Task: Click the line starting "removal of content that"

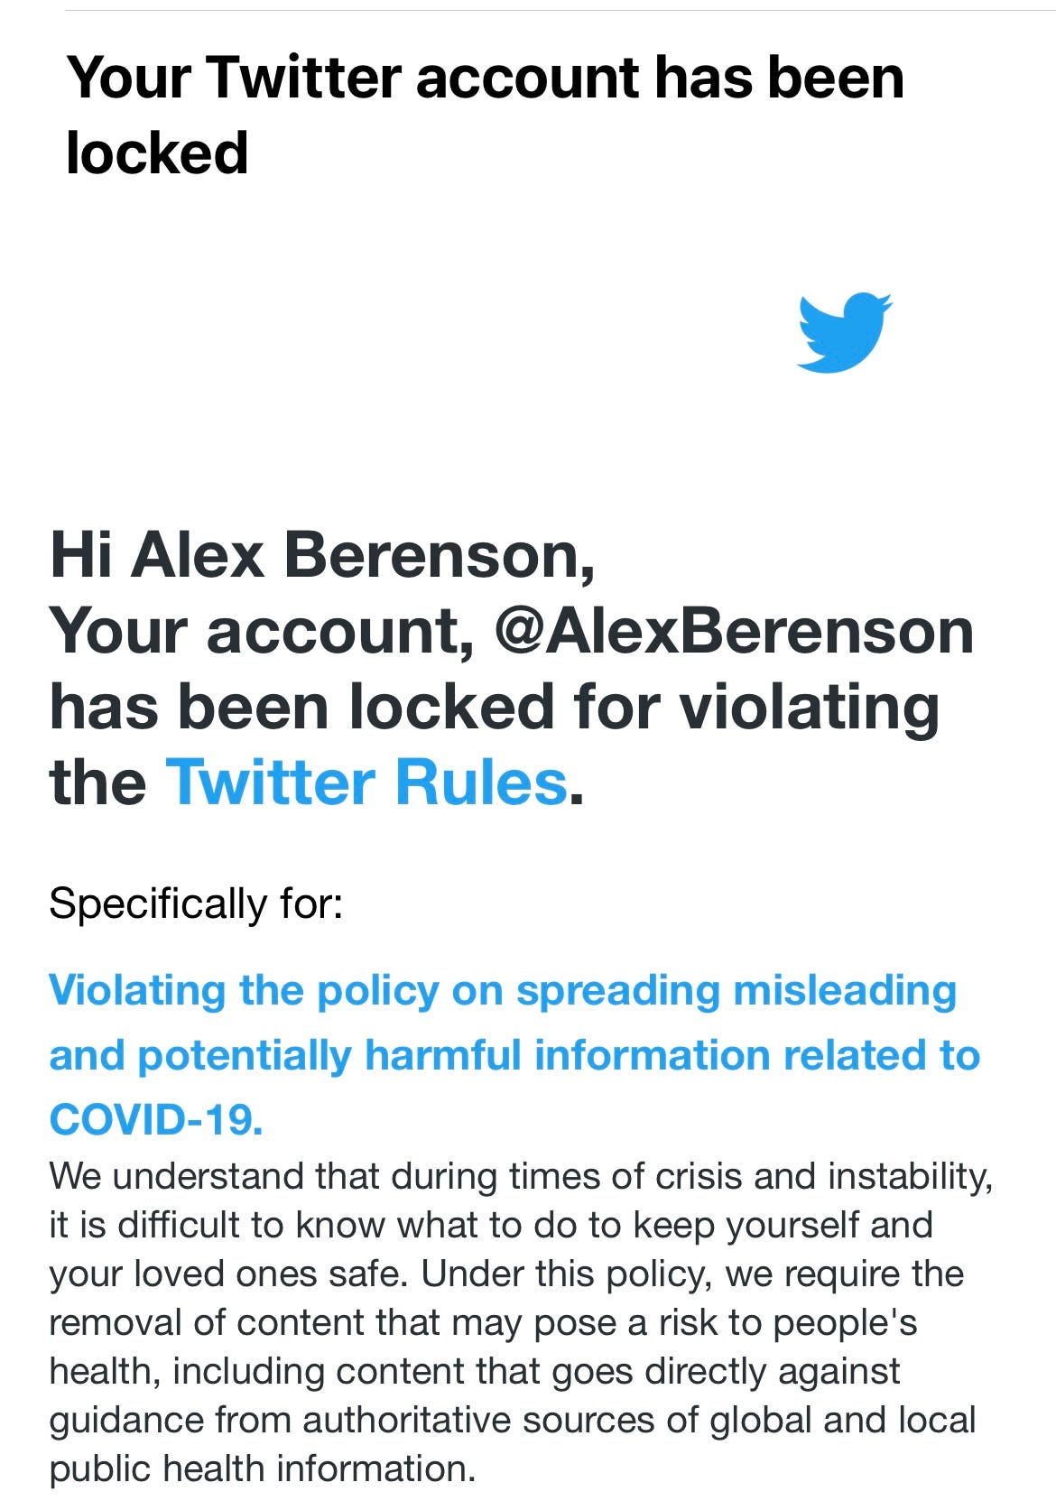Action: [483, 1323]
